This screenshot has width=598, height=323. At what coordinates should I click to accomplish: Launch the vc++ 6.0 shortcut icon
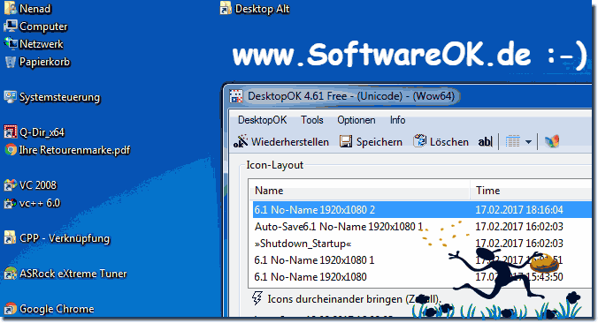pyautogui.click(x=11, y=203)
